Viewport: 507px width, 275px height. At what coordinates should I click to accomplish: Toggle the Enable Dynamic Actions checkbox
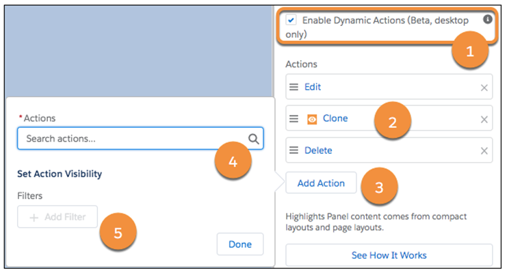tap(291, 21)
